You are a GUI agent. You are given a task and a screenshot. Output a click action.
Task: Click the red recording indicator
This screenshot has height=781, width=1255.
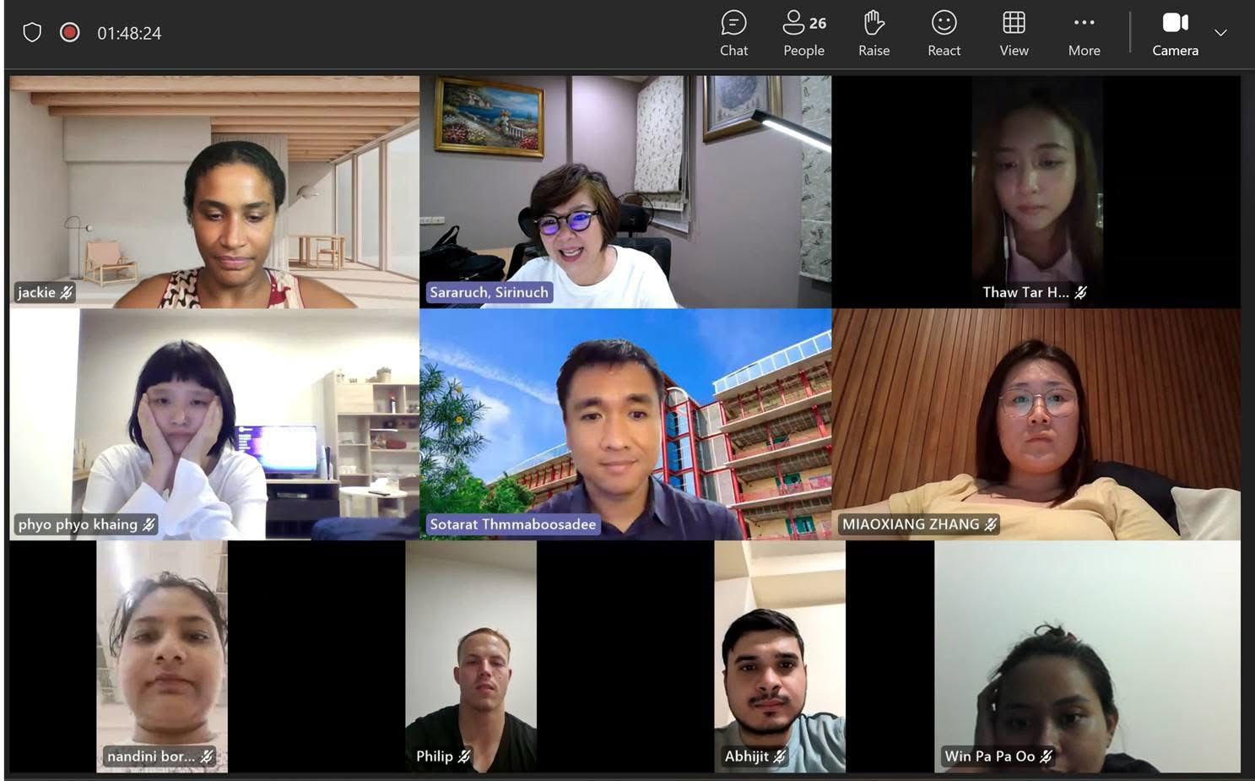point(70,33)
